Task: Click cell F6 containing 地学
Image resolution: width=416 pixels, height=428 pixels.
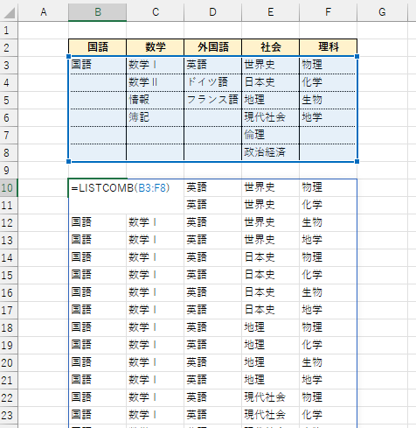Action: [x=329, y=117]
